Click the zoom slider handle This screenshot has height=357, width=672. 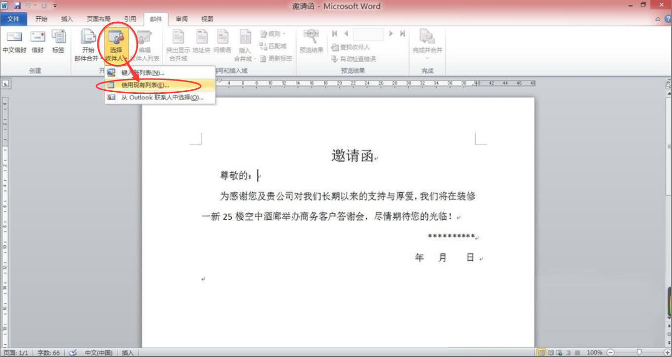click(x=639, y=353)
